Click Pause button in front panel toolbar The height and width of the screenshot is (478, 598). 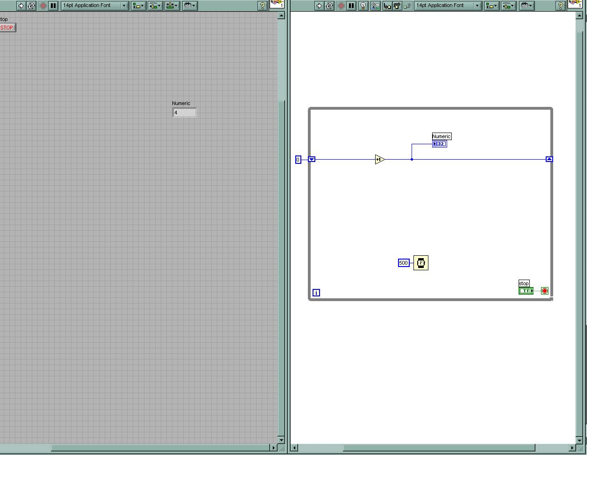(x=53, y=6)
